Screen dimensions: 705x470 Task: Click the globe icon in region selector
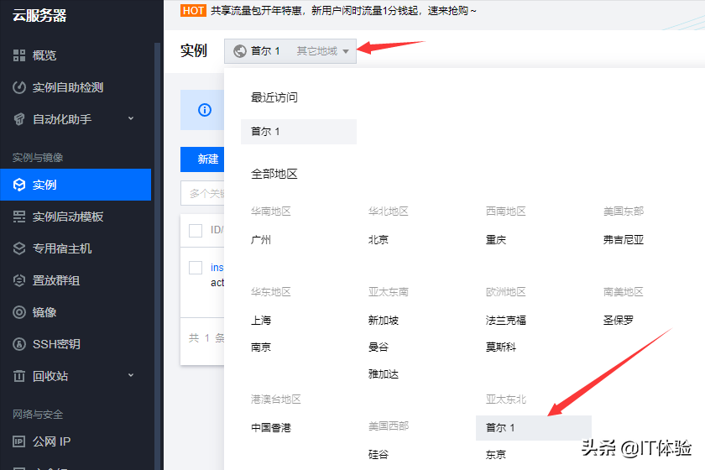click(240, 51)
